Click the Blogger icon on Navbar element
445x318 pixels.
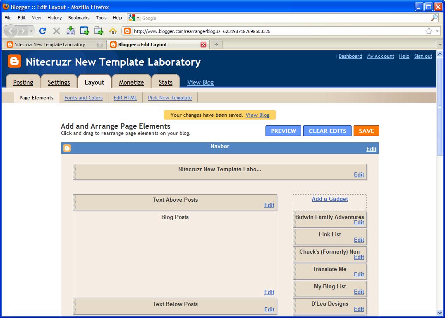(x=67, y=148)
